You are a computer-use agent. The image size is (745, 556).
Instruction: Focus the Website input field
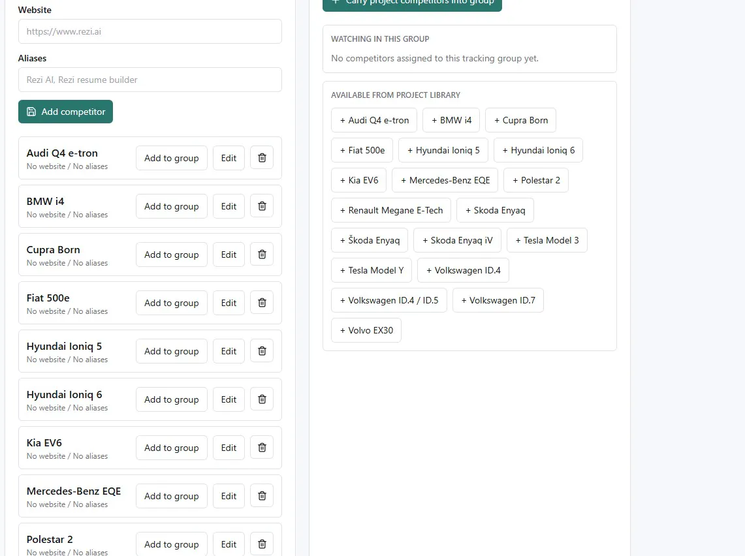pyautogui.click(x=150, y=31)
